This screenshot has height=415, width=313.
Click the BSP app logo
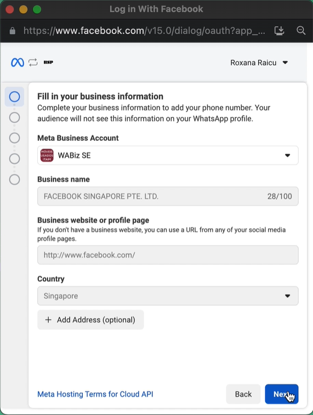pos(48,62)
